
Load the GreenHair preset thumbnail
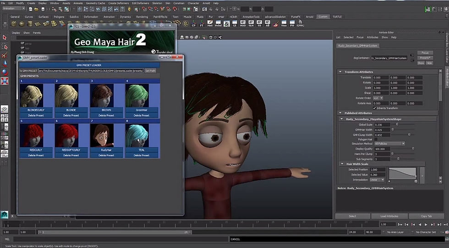pyautogui.click(x=137, y=96)
